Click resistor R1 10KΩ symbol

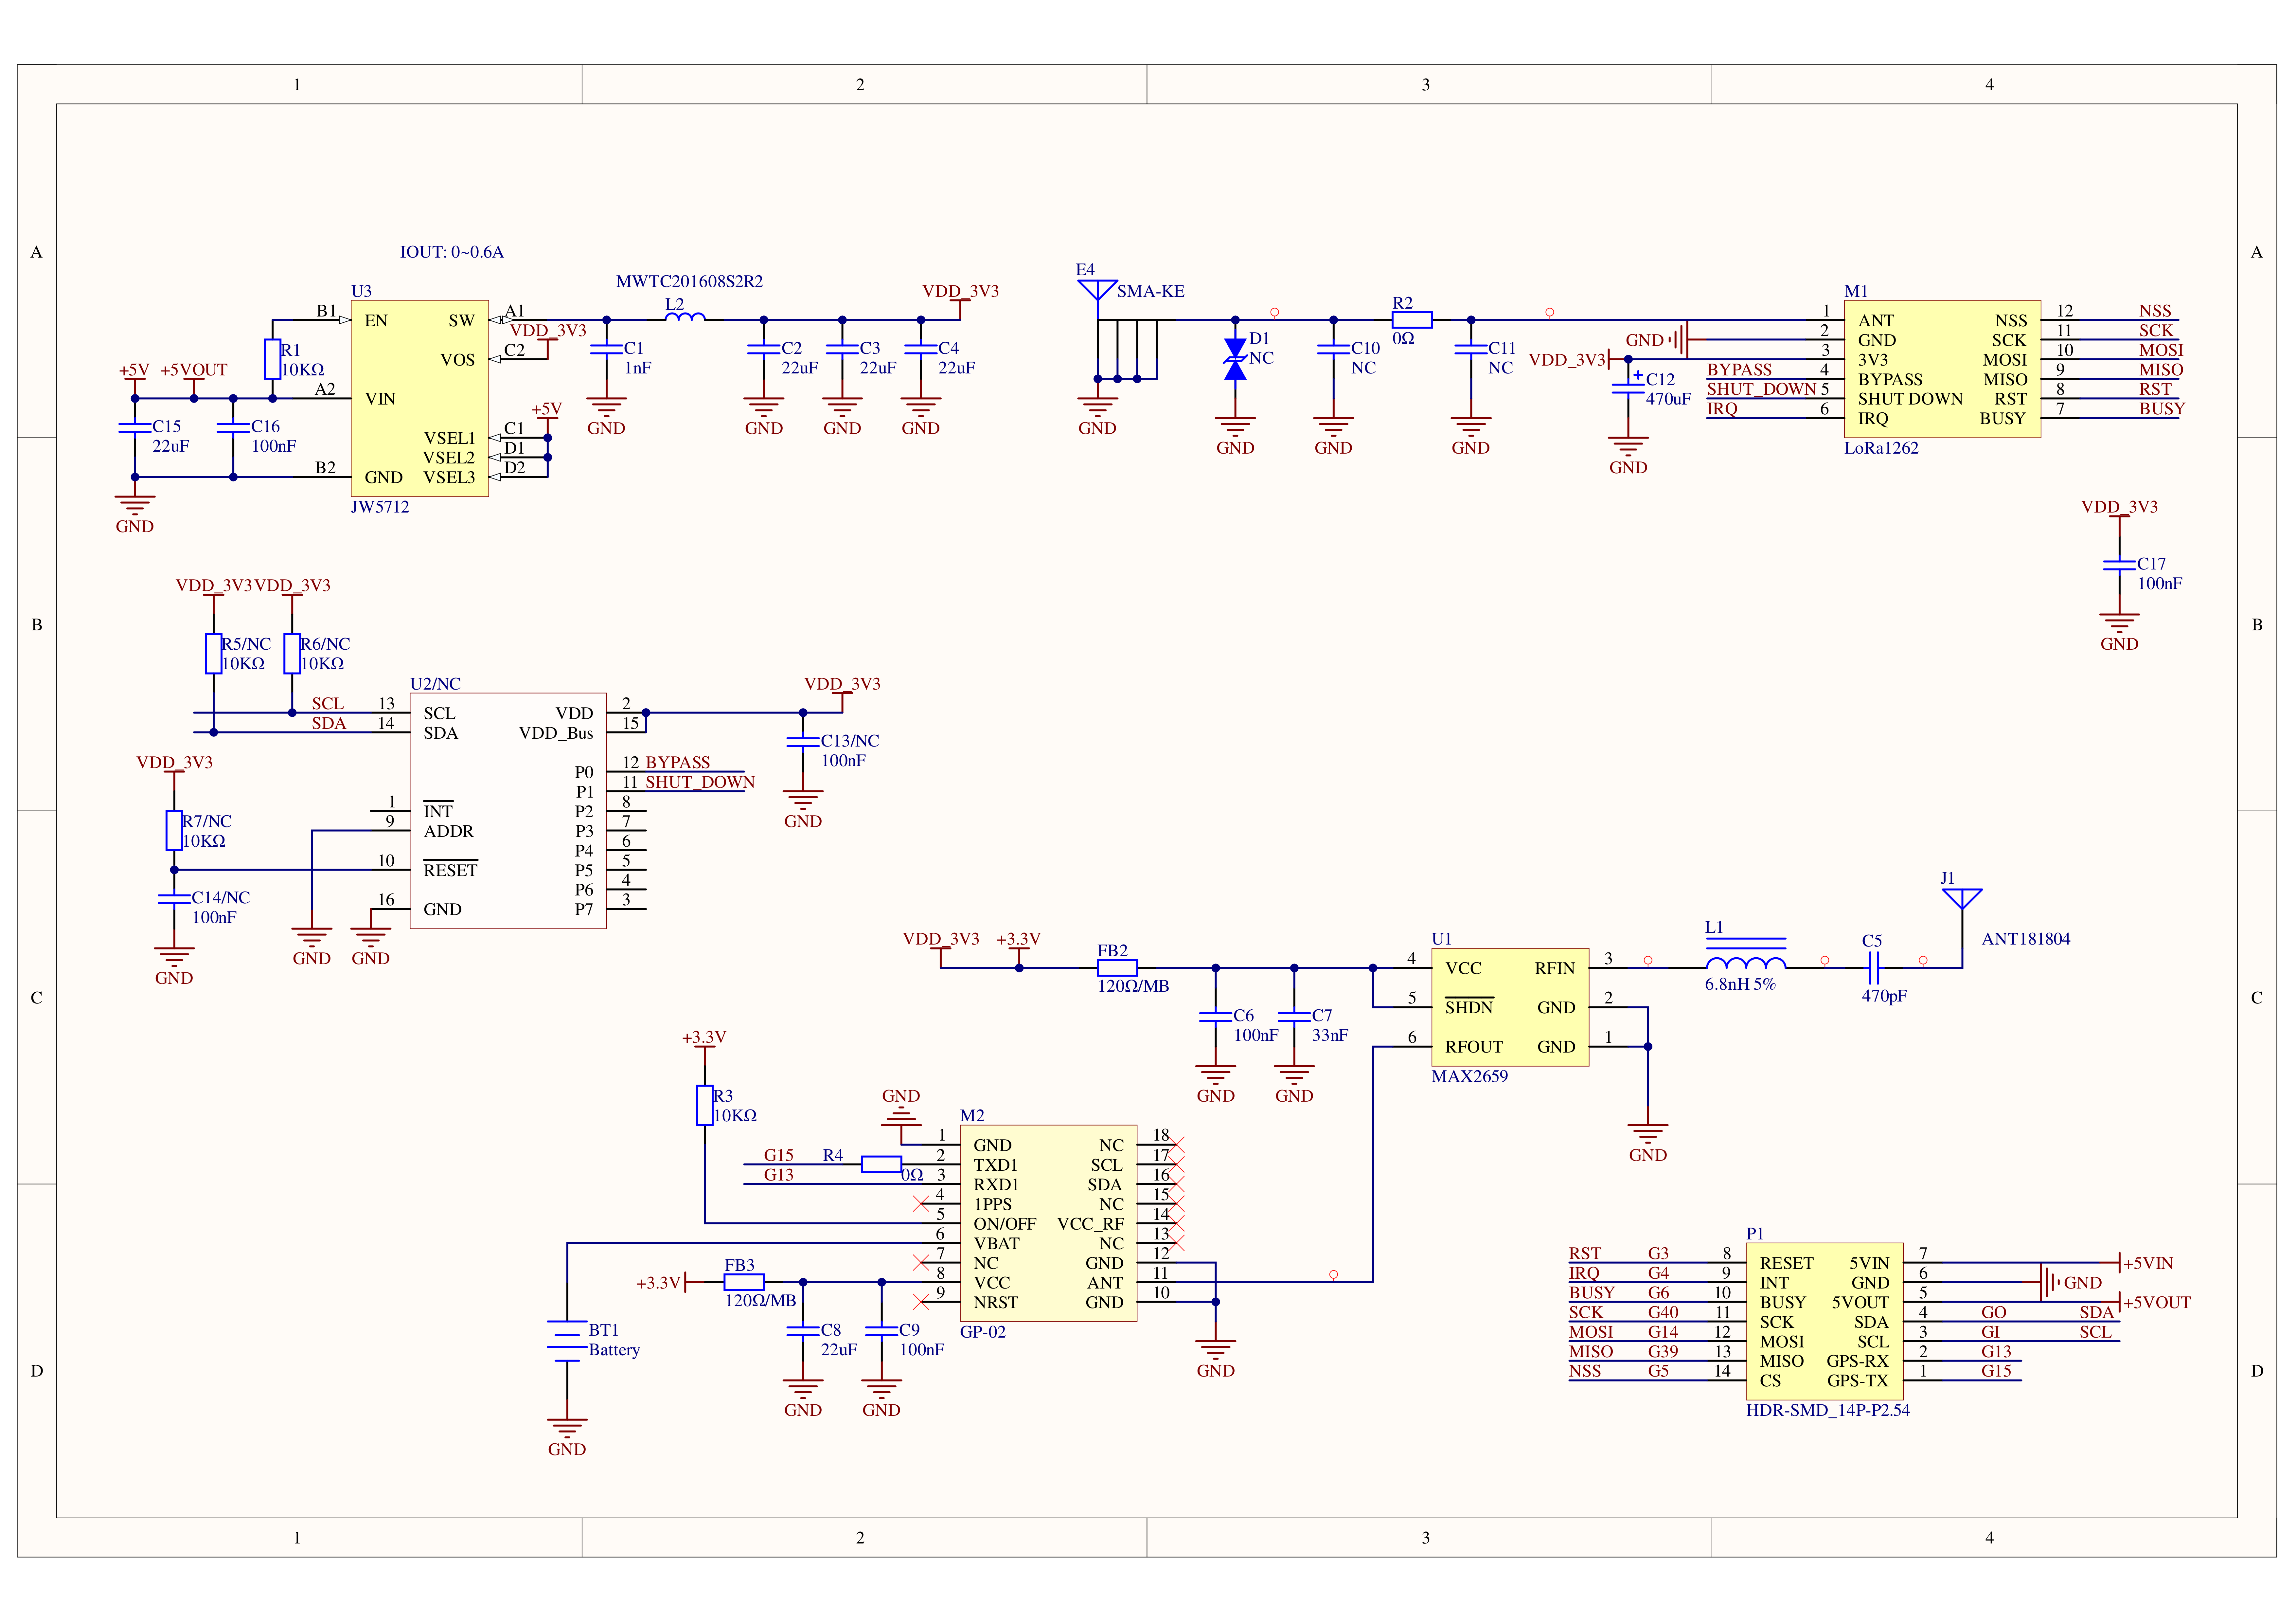(272, 359)
